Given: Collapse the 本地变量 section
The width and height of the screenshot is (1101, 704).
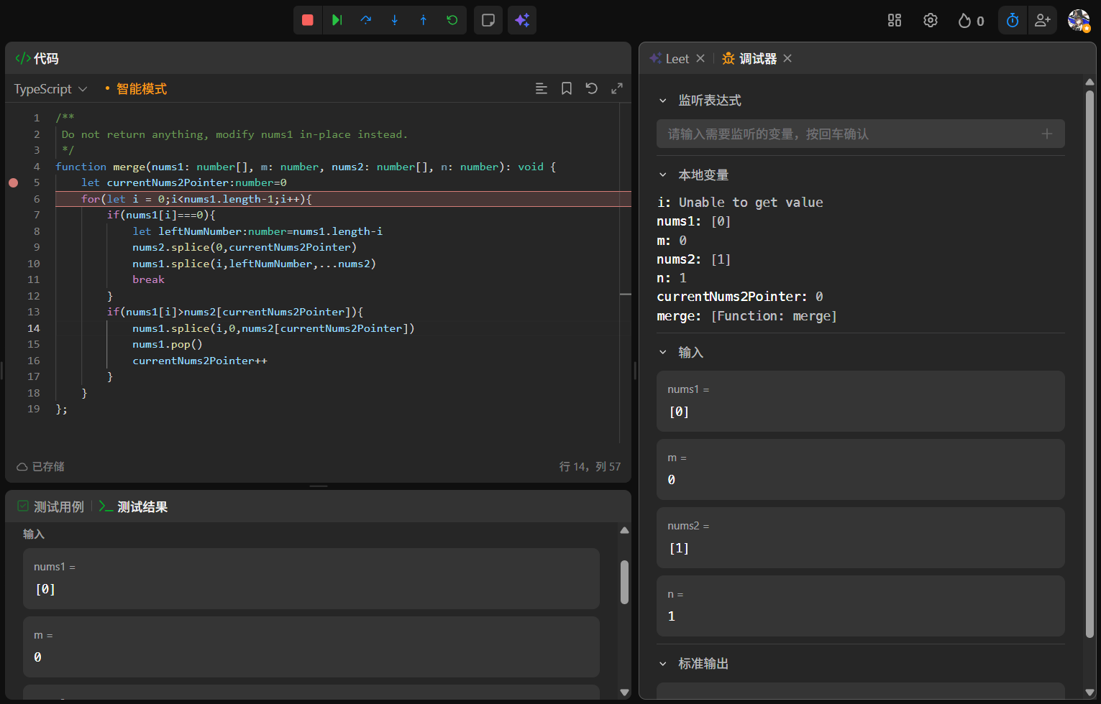Looking at the screenshot, I should (663, 175).
